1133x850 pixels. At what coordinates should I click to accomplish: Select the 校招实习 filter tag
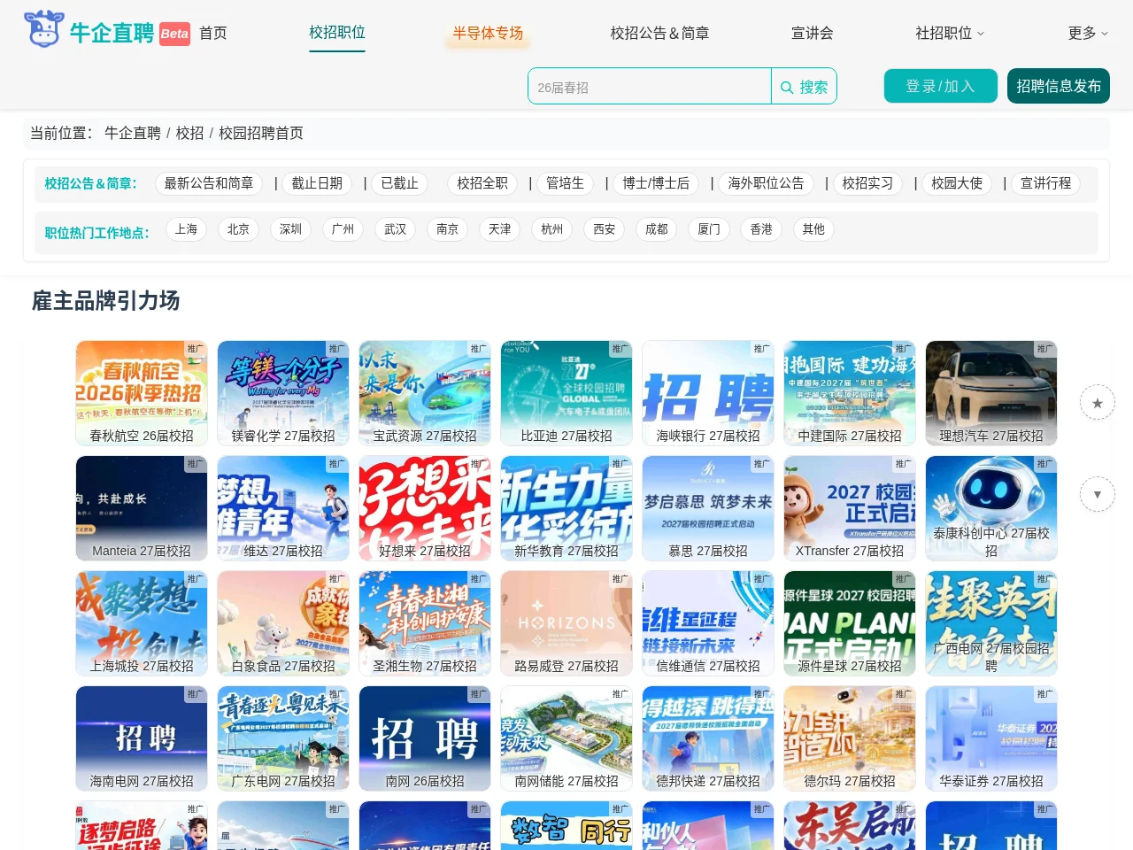pyautogui.click(x=867, y=183)
